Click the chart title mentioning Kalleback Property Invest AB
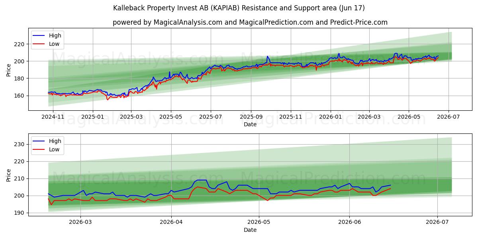Viewport: 478px width, 239px height. [239, 8]
